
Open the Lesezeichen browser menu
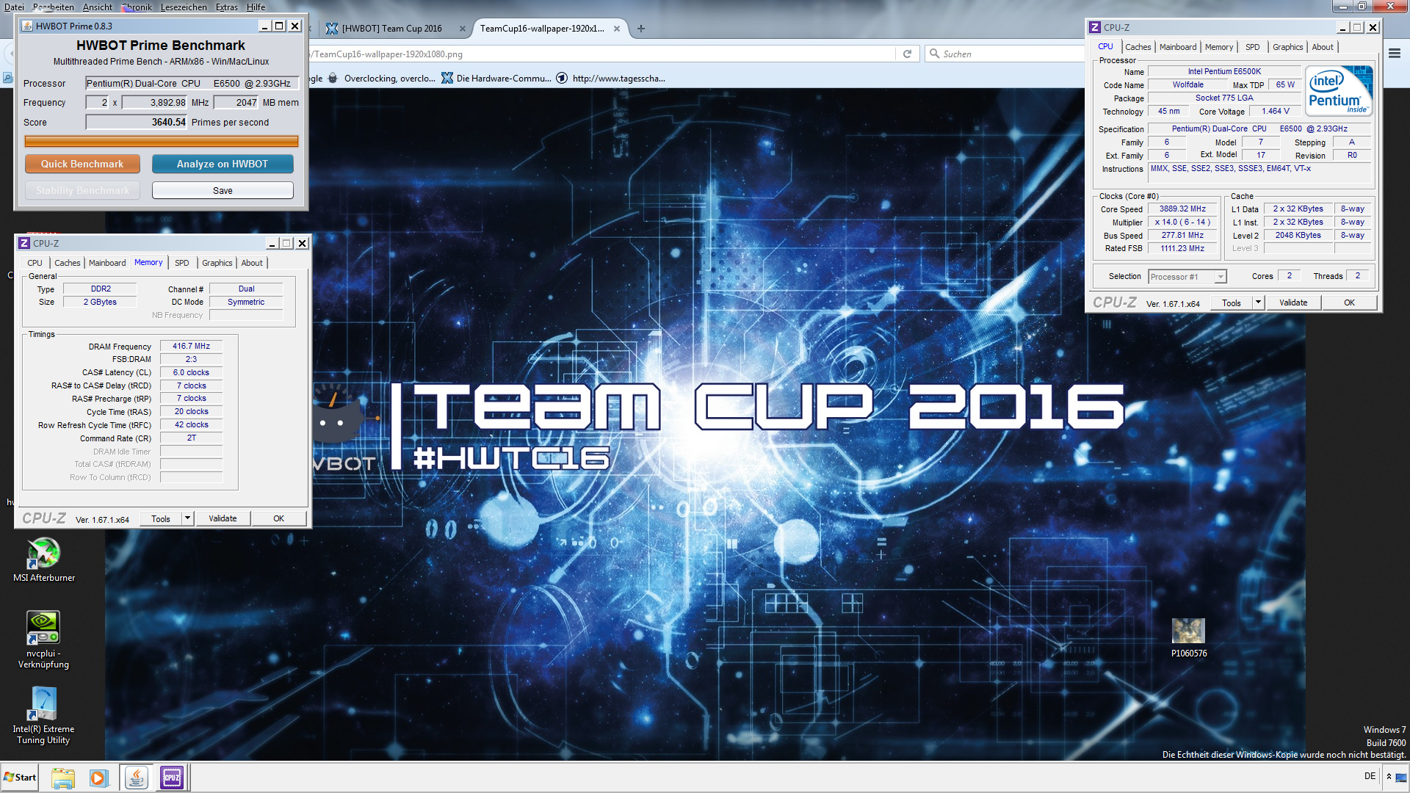pos(184,7)
